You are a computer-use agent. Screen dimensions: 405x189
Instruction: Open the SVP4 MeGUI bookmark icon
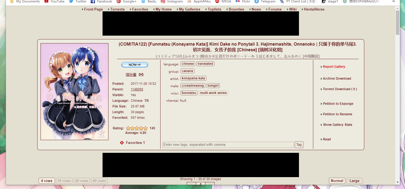345,1
